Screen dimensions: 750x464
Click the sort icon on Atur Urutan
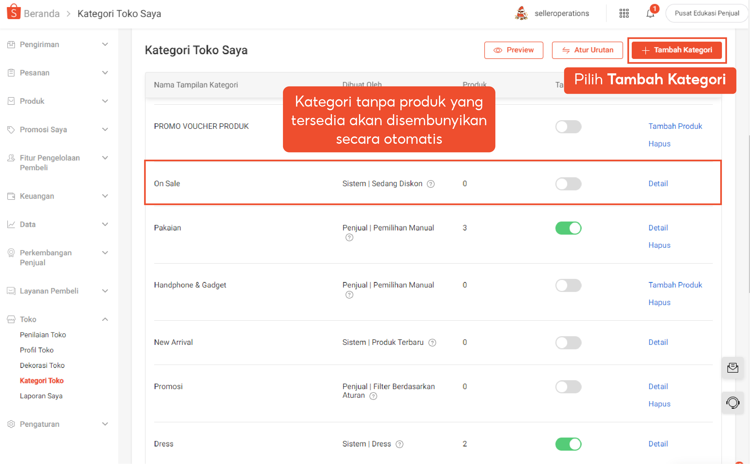(x=566, y=50)
